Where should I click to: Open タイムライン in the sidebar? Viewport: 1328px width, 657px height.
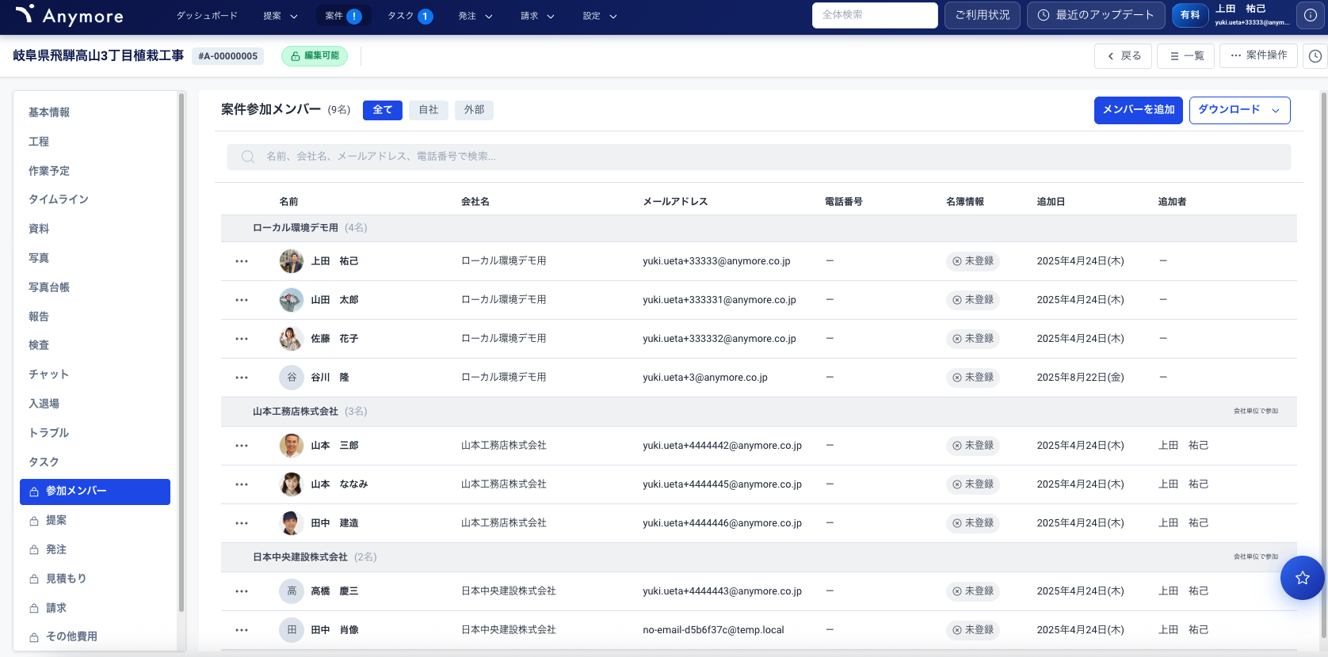click(x=59, y=199)
